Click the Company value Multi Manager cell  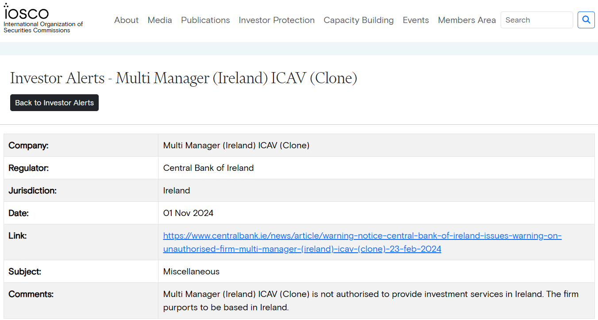point(236,145)
